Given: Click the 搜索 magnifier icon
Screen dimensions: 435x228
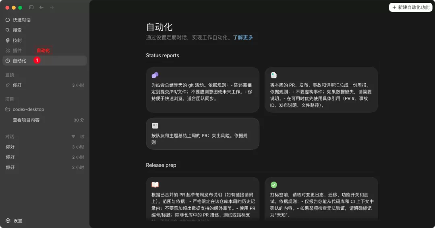Looking at the screenshot, I should (x=8, y=30).
